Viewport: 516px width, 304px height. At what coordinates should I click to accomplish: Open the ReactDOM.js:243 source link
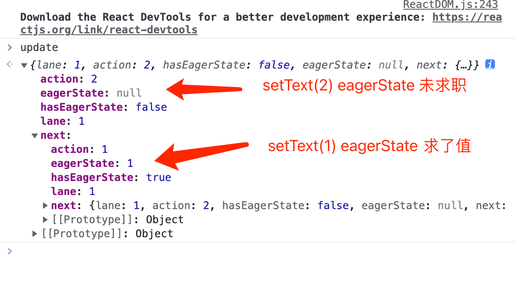451,5
